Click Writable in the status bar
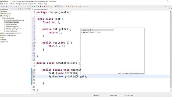172x97 pixels. pos(96,95)
